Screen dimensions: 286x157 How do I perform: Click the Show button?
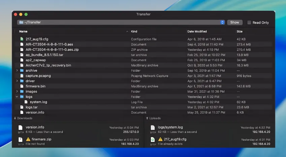coord(234,23)
